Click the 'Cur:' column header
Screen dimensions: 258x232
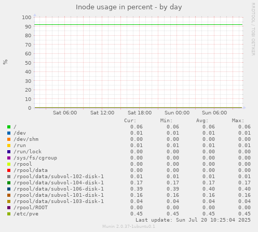coord(130,121)
